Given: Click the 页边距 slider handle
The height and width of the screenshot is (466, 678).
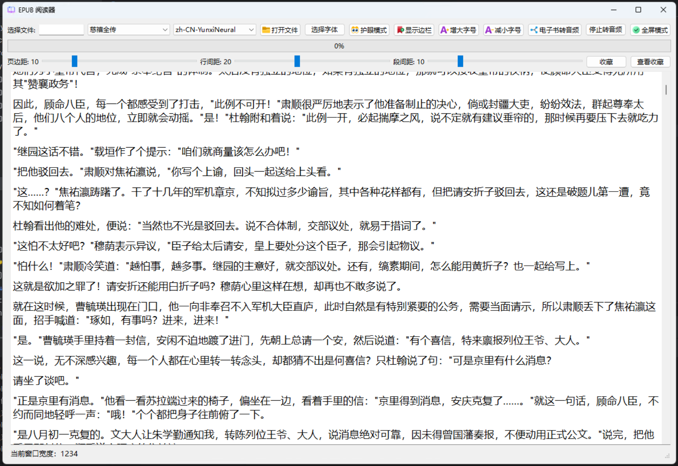Looking at the screenshot, I should (x=75, y=61).
